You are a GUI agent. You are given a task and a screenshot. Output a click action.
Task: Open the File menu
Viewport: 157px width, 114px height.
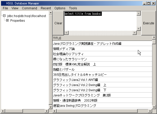pos(5,8)
